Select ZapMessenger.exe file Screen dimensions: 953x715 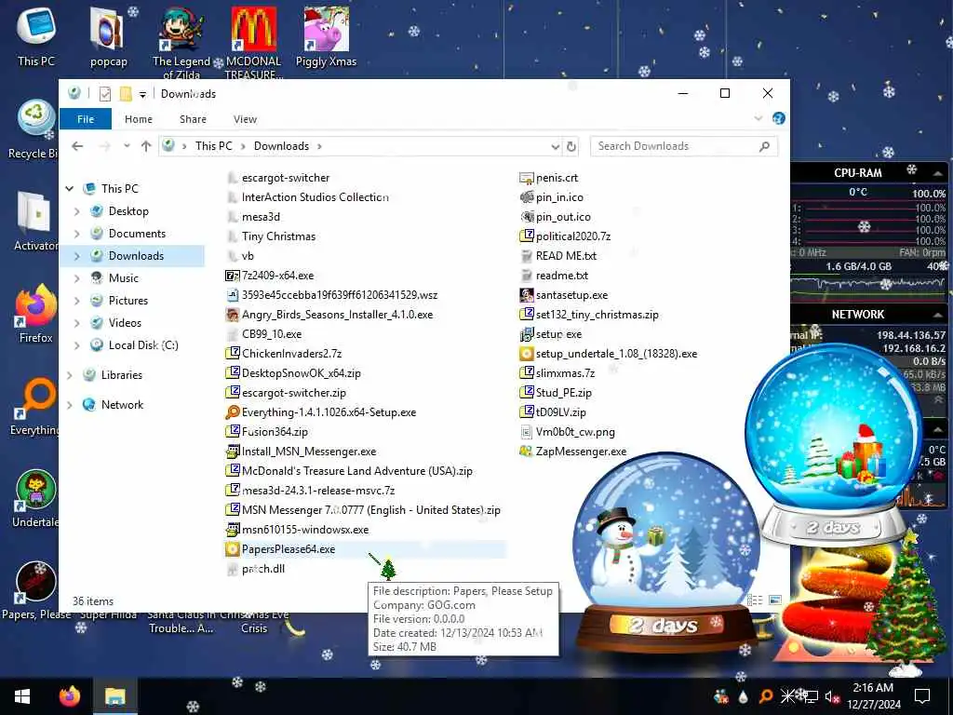click(x=573, y=452)
